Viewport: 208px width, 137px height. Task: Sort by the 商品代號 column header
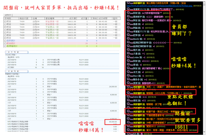point(25,18)
